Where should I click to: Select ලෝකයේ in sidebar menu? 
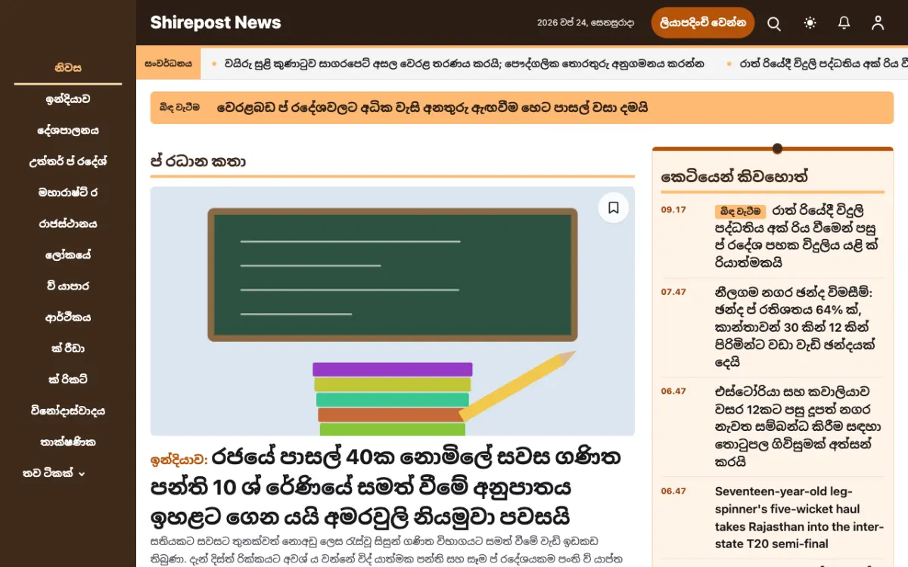[68, 255]
